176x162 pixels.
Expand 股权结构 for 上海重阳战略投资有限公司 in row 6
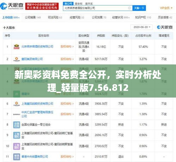(67, 104)
